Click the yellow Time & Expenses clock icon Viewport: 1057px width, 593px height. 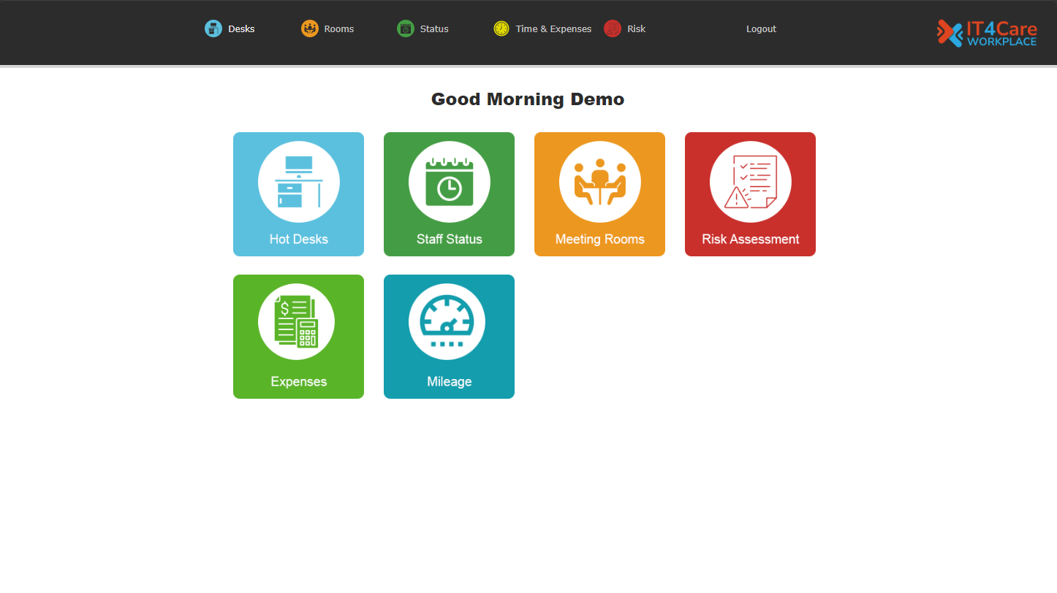coord(501,28)
